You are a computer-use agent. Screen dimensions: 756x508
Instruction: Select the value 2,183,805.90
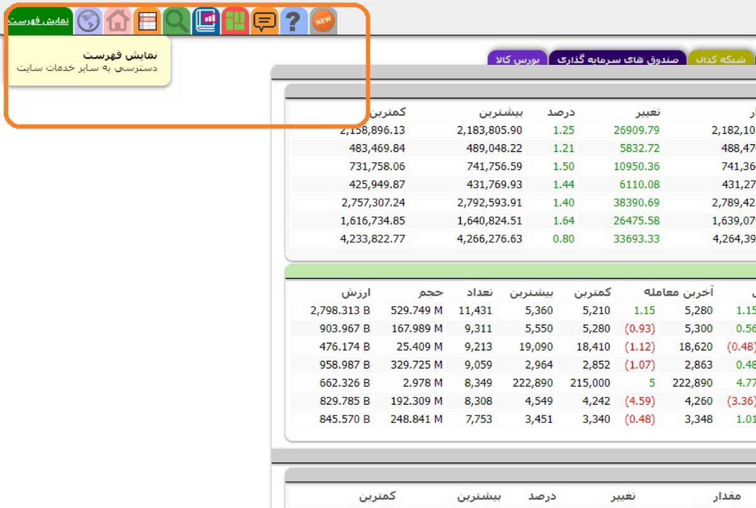point(490,131)
